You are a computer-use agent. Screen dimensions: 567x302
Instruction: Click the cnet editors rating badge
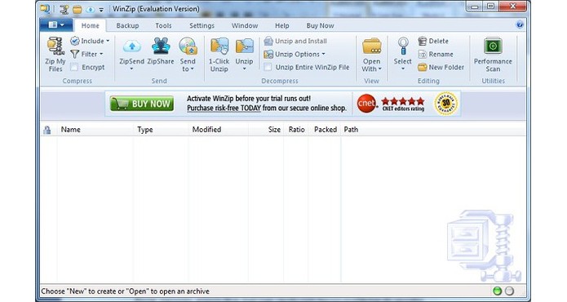[x=391, y=104]
